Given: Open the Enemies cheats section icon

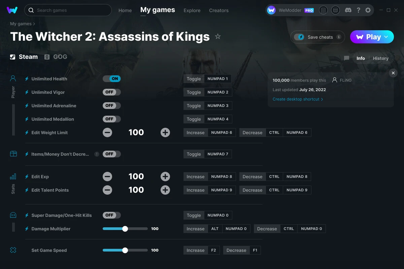Looking at the screenshot, I should (13, 215).
